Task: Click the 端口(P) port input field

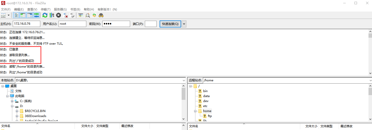Action: pyautogui.click(x=151, y=24)
